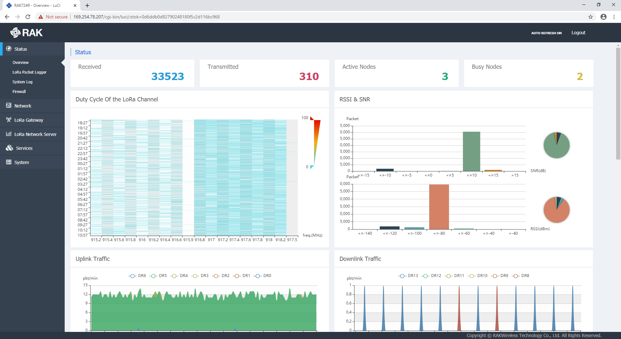The width and height of the screenshot is (621, 339).
Task: Toggle the Auto Refresh On switch
Action: pyautogui.click(x=546, y=33)
